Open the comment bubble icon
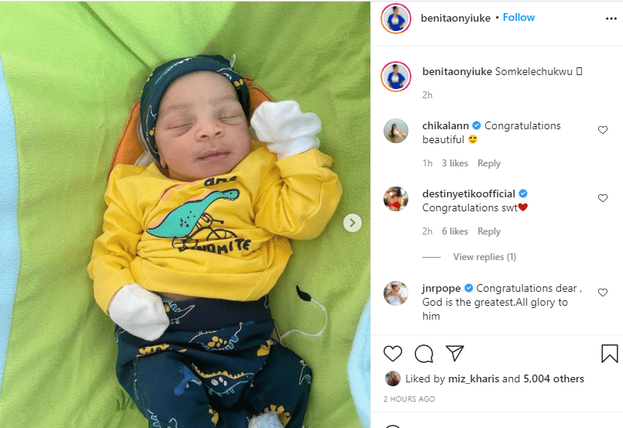Viewport: 623px width, 428px height. coord(424,354)
